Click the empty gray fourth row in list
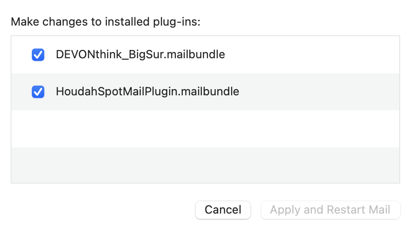The height and width of the screenshot is (233, 409). click(204, 165)
